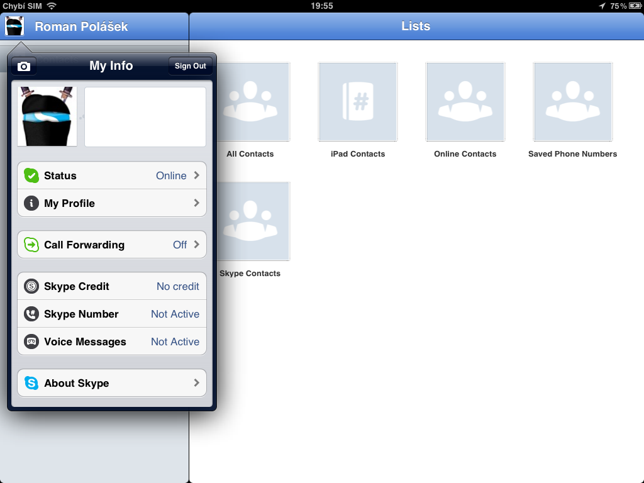Open the All Contacts list icon
This screenshot has width=644, height=483.
coord(250,102)
